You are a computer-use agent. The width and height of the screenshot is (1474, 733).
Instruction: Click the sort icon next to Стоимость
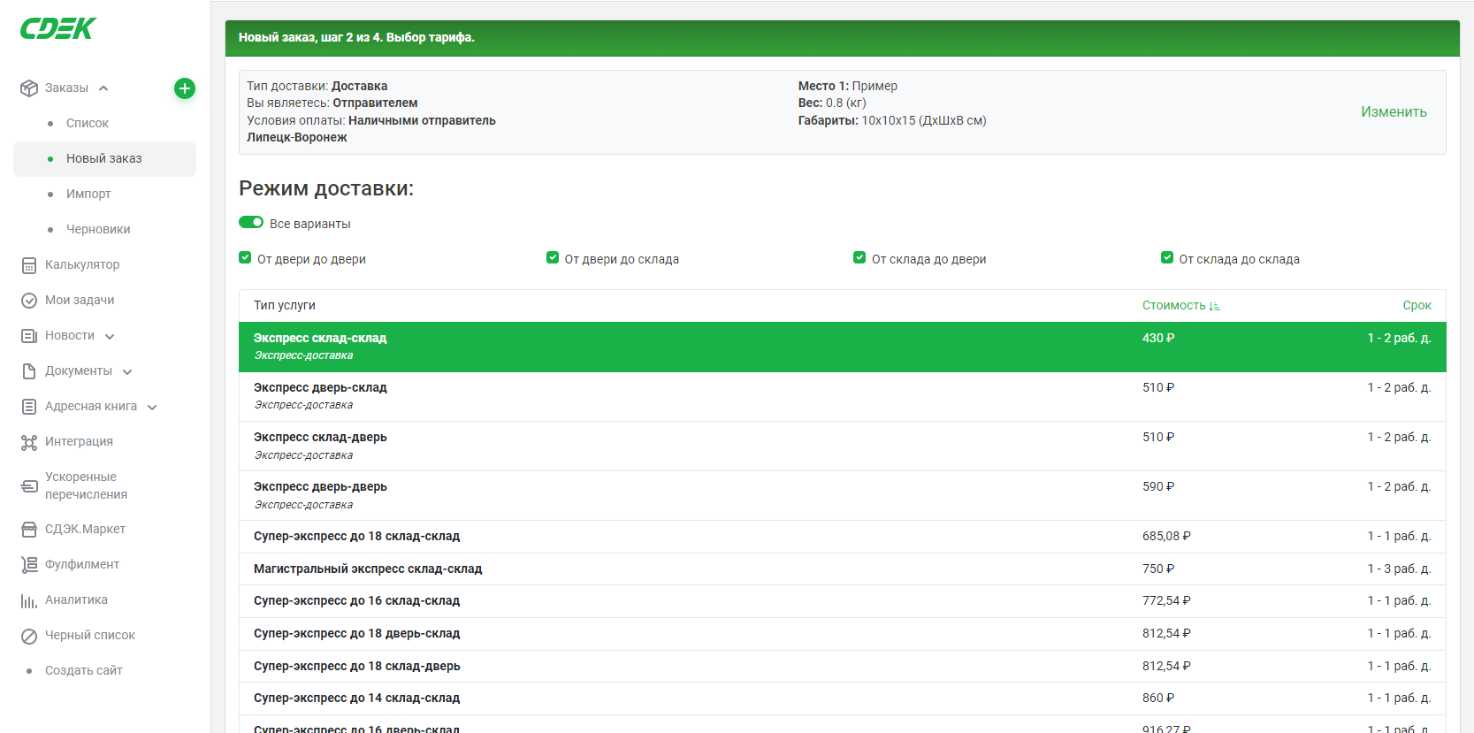pos(1215,306)
